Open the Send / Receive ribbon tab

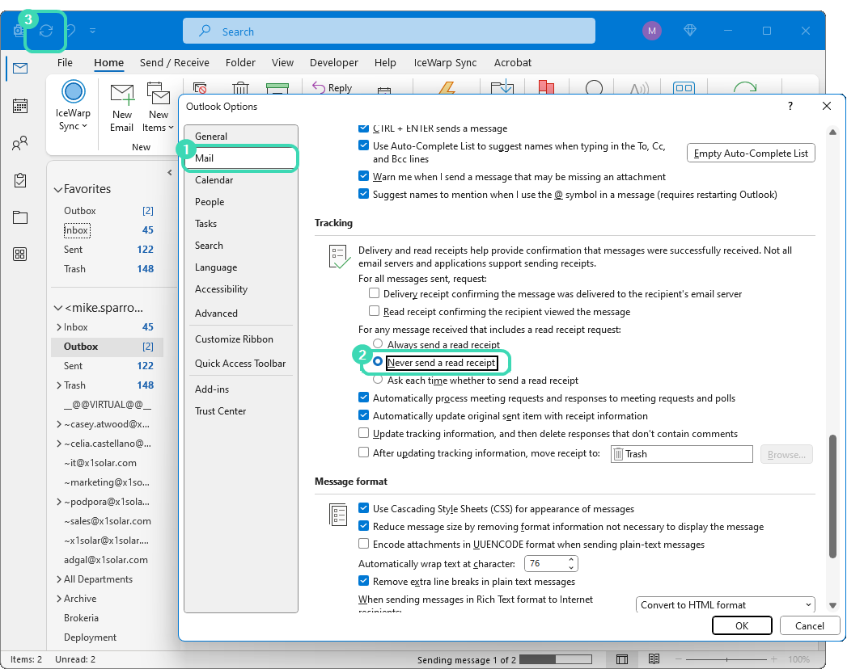coord(174,63)
